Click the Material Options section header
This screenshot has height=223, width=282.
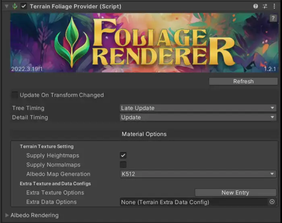144,134
